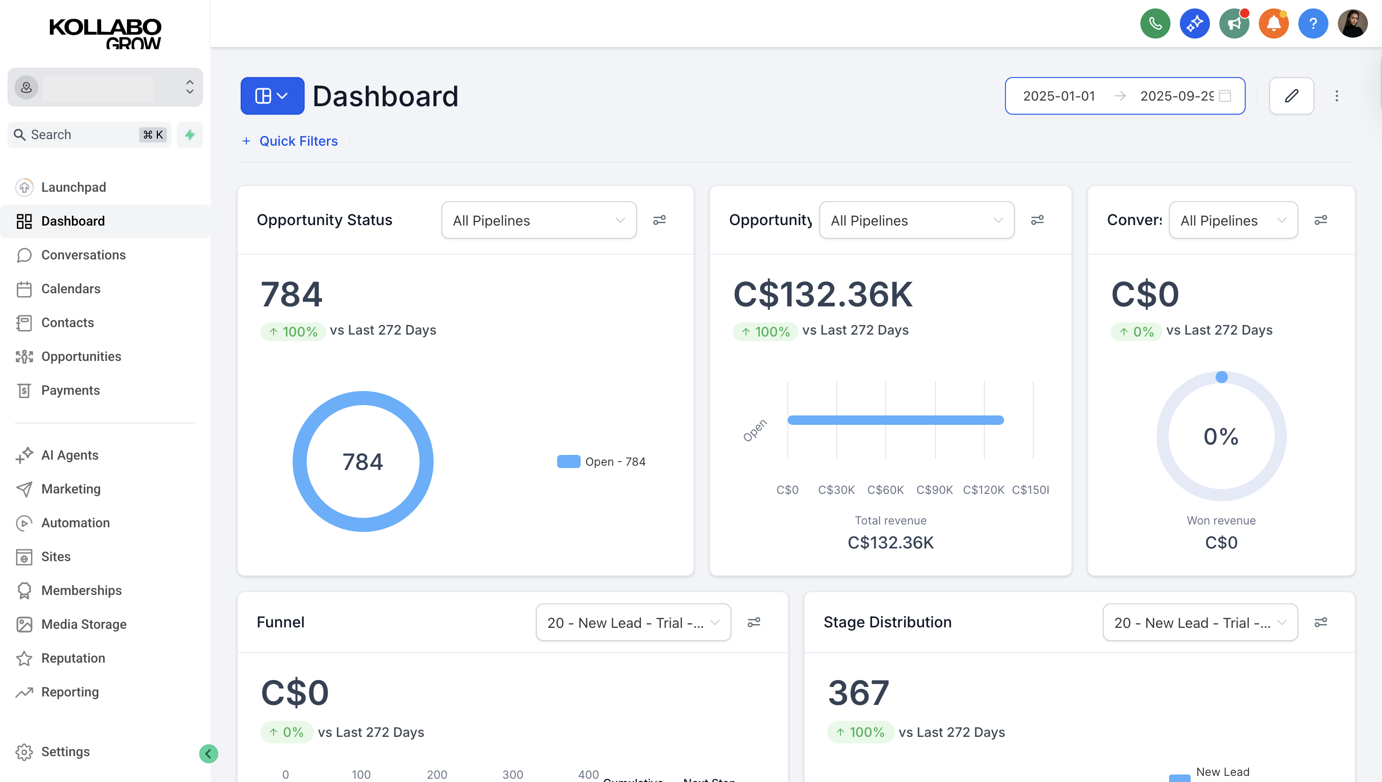Click the green phone dialer icon
The image size is (1382, 782).
tap(1155, 23)
